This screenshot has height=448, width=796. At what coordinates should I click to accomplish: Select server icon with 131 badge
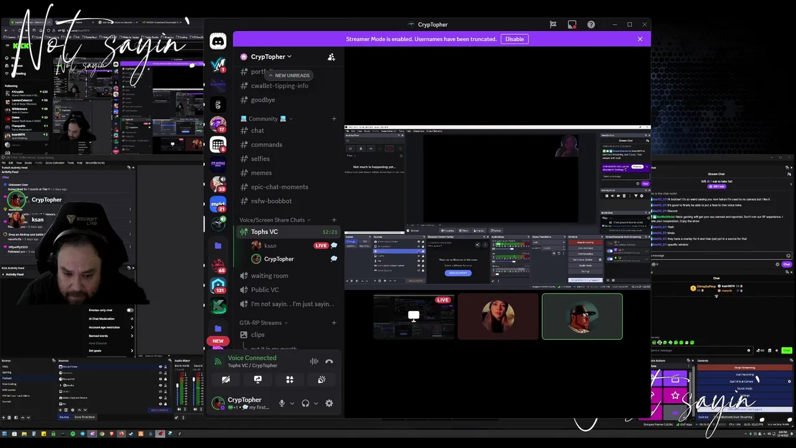(218, 286)
